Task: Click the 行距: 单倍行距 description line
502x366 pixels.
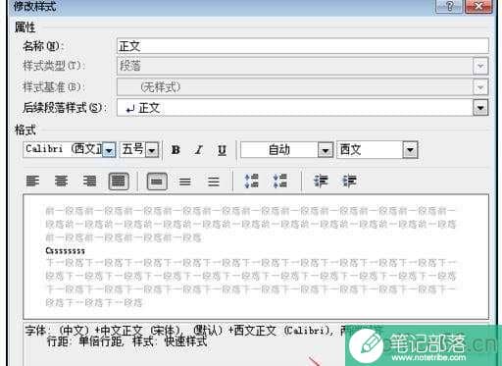Action: point(126,341)
